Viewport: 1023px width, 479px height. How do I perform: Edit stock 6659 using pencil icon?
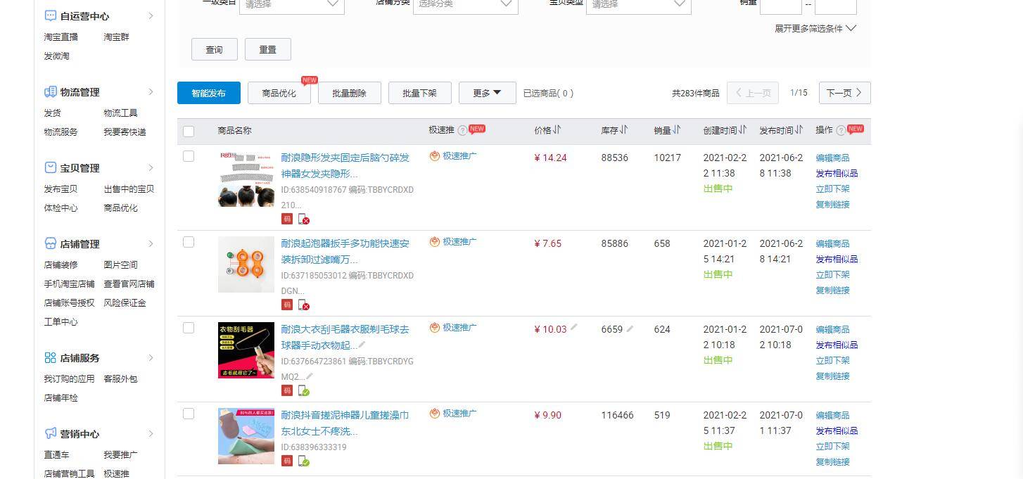tap(630, 328)
